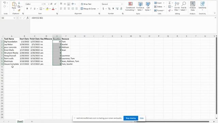This screenshot has height=123, width=218.
Task: Click the Format cells button
Action: (159, 11)
